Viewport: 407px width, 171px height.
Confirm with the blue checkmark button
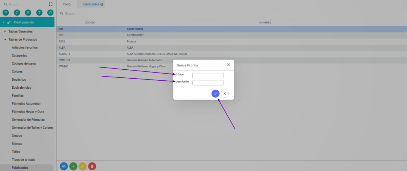point(215,94)
